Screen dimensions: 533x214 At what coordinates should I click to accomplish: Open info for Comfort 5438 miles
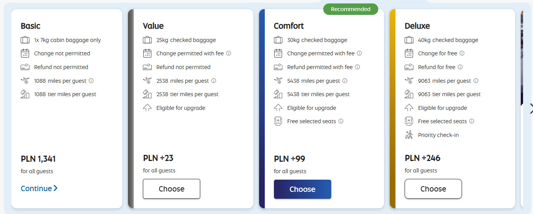click(x=345, y=81)
